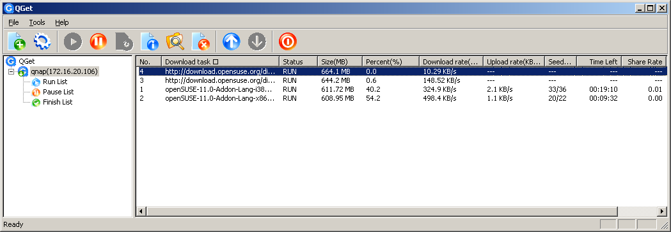Click the 20/22 seed value
Viewport: 671px width, 232px height.
tap(558, 99)
